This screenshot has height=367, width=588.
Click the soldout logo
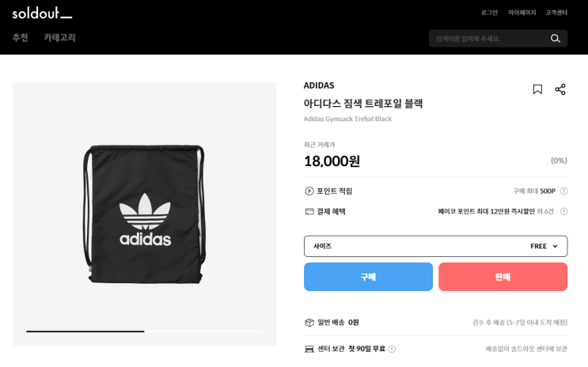[x=41, y=13]
